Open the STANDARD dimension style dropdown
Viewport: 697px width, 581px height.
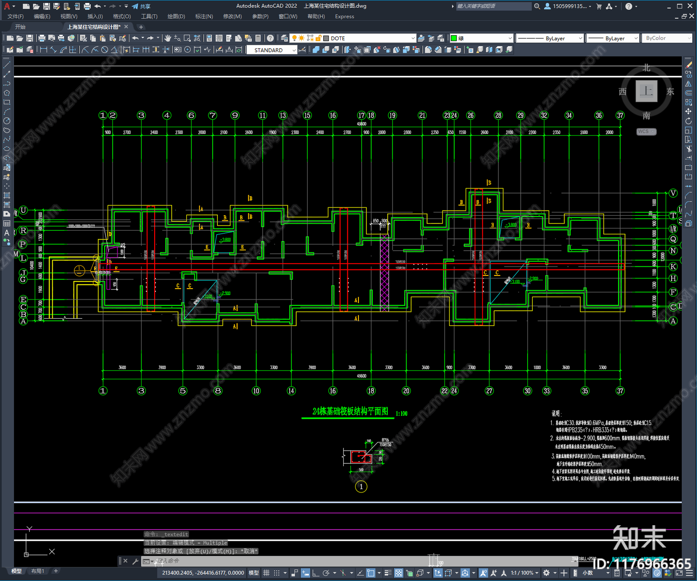pos(294,50)
